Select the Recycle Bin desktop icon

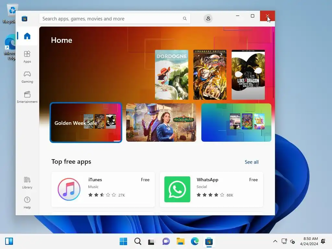pyautogui.click(x=9, y=14)
